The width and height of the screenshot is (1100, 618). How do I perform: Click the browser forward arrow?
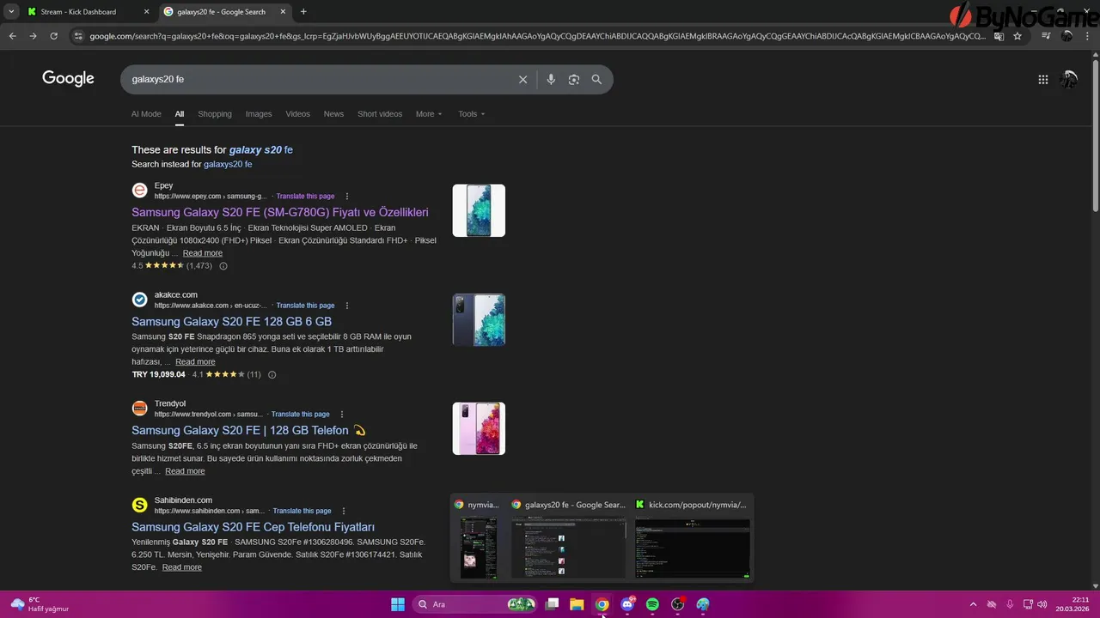tap(33, 36)
